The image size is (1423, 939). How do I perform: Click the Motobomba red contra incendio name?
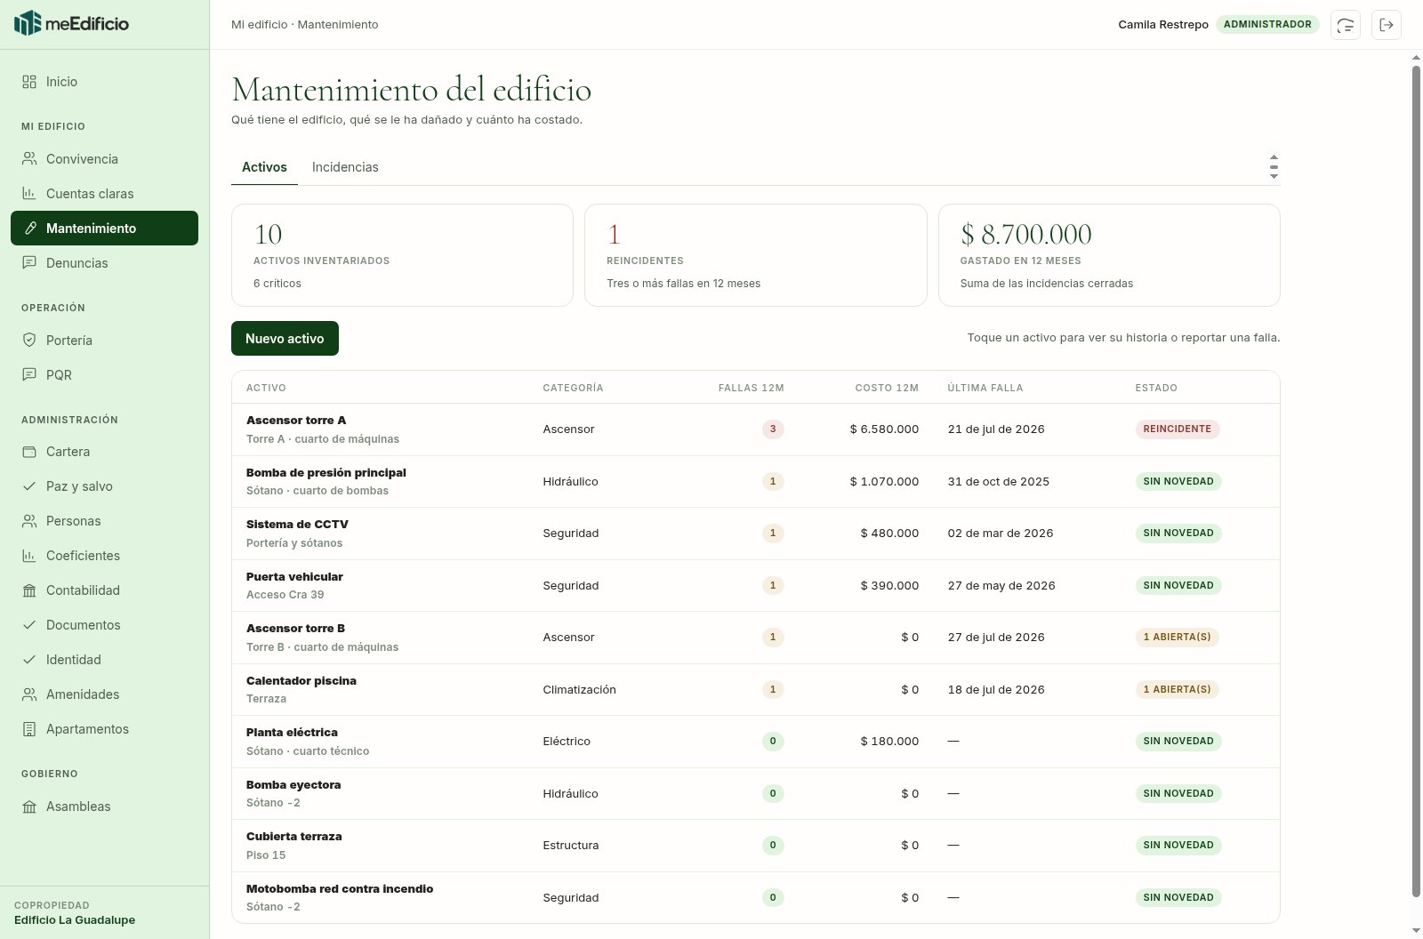(x=340, y=889)
